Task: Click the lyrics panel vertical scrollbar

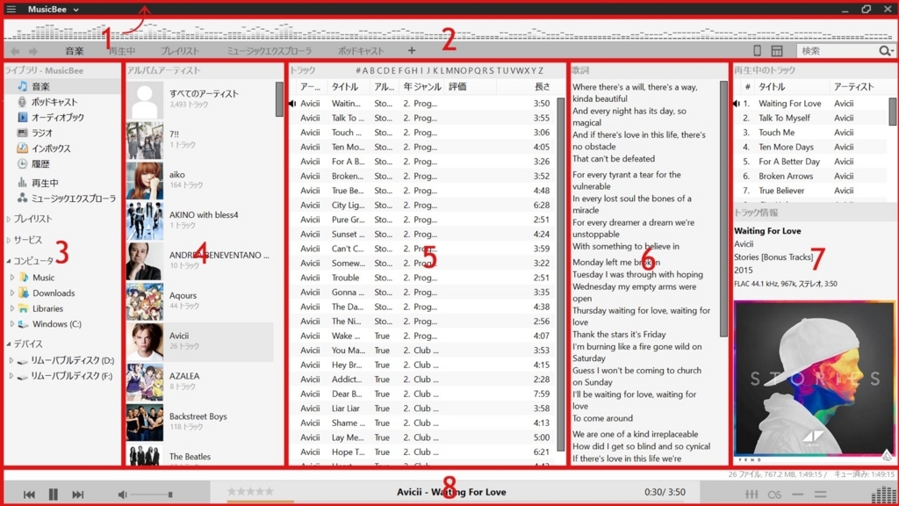Action: tap(723, 208)
